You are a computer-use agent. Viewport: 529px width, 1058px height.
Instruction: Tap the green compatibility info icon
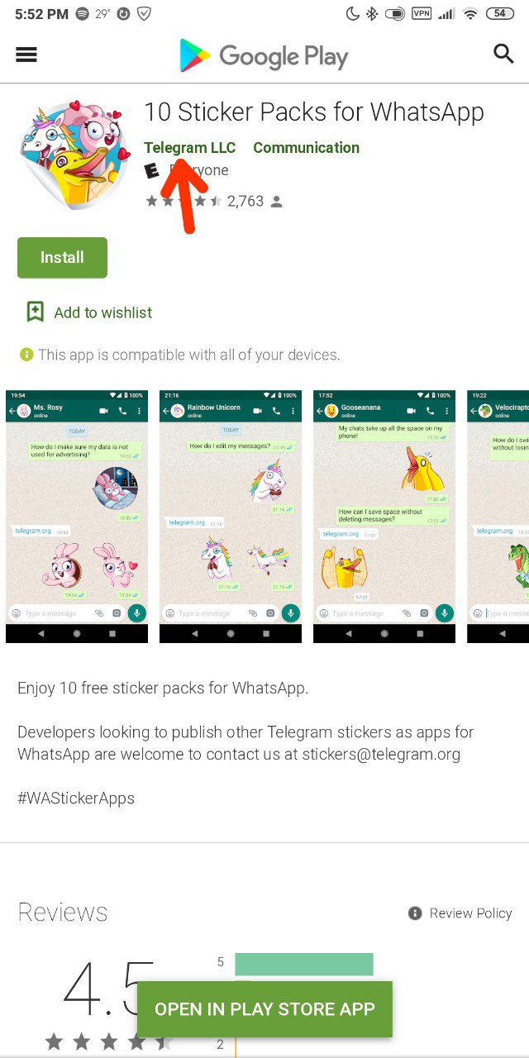click(26, 355)
